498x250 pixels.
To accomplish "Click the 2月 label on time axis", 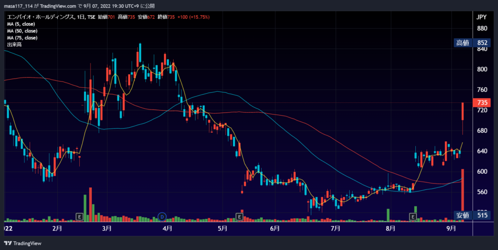I will pos(57,228).
